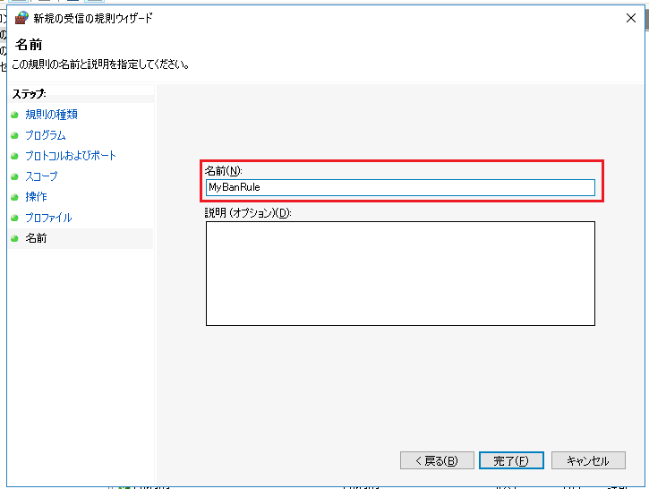Screen dimensions: 649x489
Task: Click the 名前(N) input field
Action: 400,187
